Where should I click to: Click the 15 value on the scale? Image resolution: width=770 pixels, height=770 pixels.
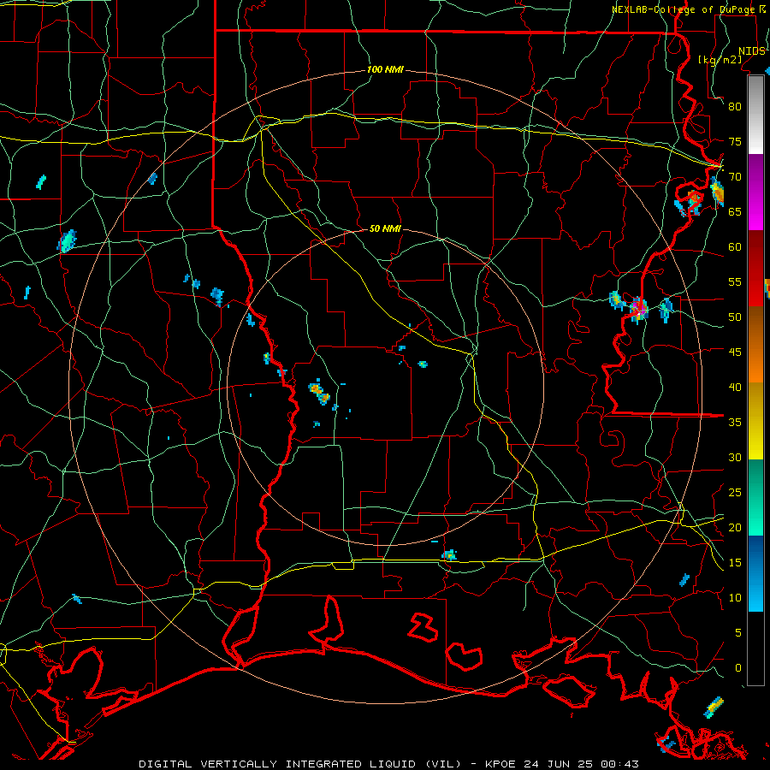pyautogui.click(x=735, y=563)
